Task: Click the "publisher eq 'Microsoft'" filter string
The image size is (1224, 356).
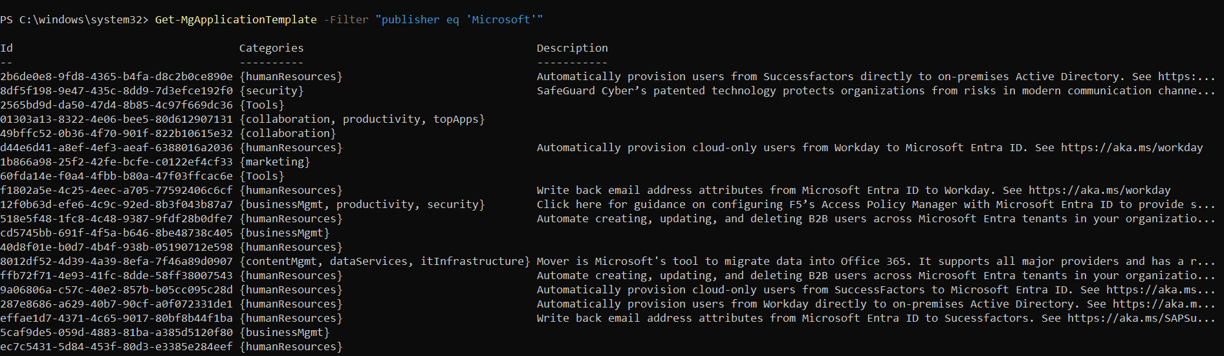Action: coord(459,19)
